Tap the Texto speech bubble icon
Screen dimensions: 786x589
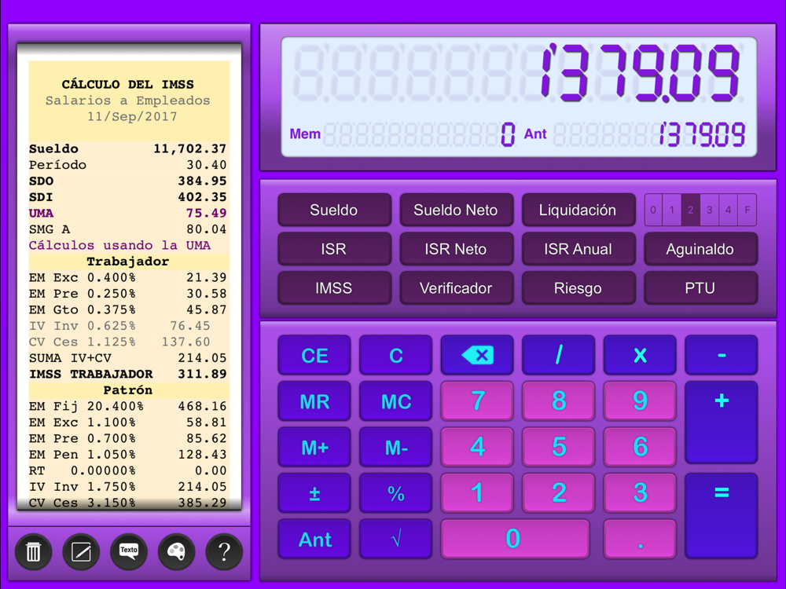click(x=129, y=552)
